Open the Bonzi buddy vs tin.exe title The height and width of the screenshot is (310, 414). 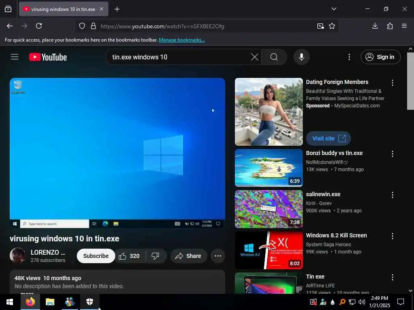tap(334, 153)
